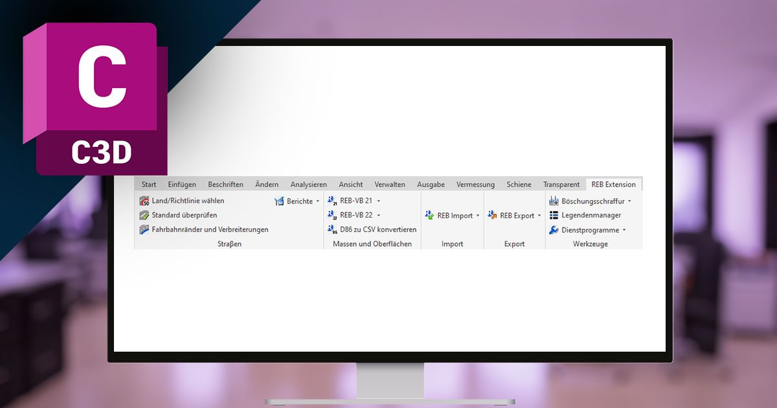Click the D86 zu CSV konvertieren label
Screen dimensions: 777x408
click(378, 229)
